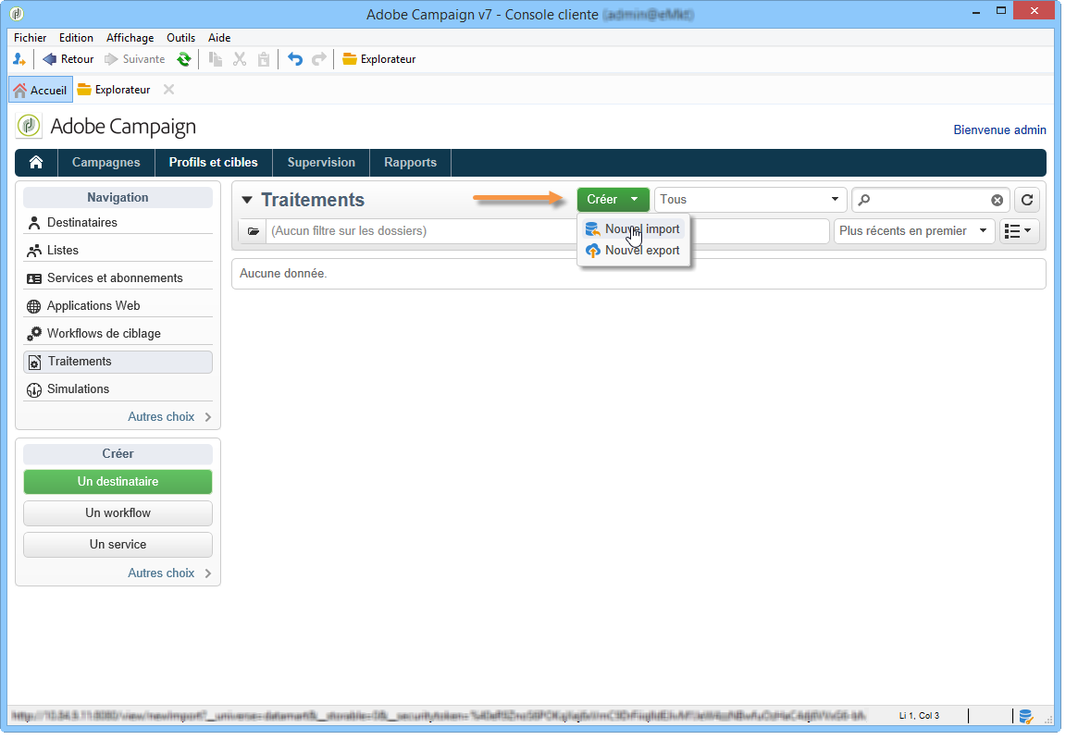Open the Outils menu
The image size is (1078, 752).
coord(180,38)
